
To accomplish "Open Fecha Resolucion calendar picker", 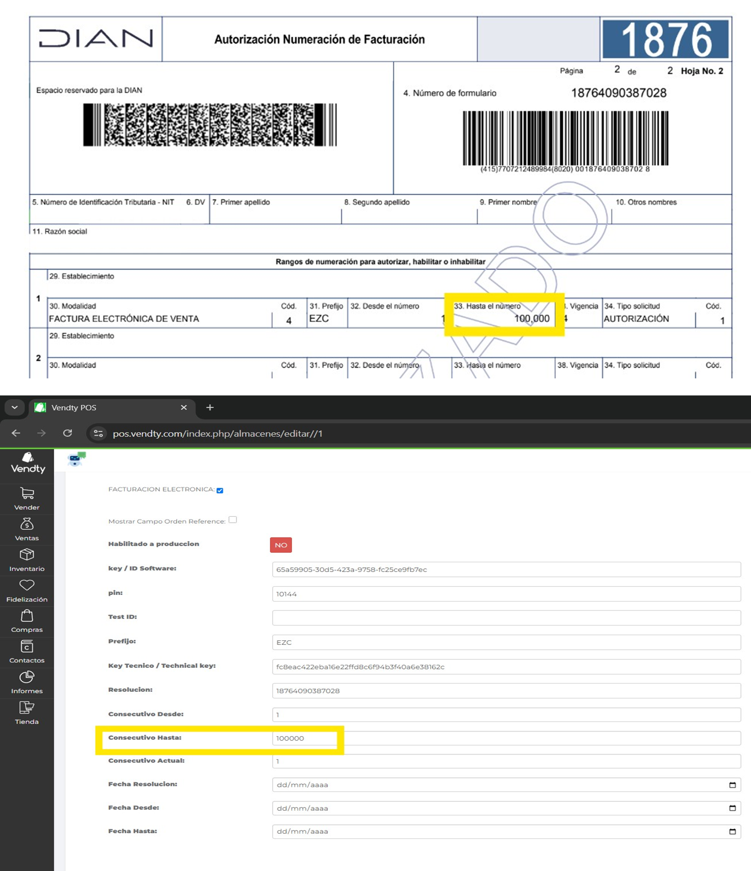I will click(732, 785).
